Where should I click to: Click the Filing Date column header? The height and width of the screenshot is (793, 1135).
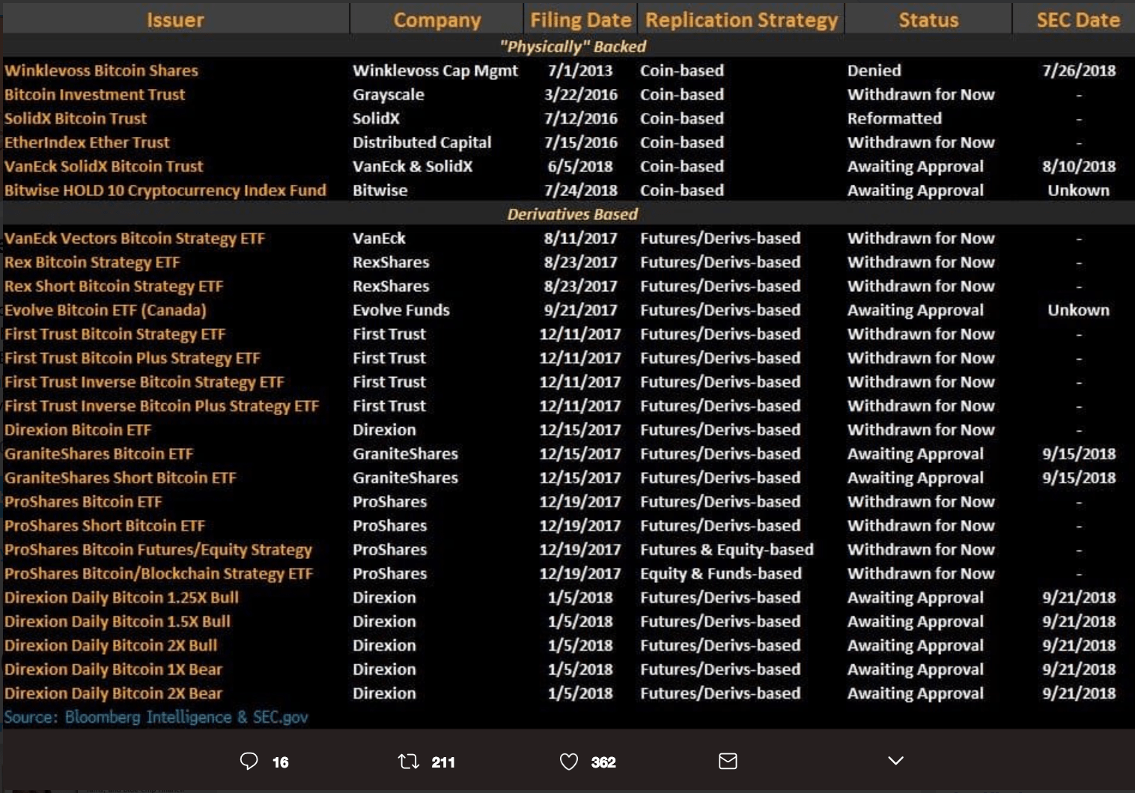coord(581,20)
